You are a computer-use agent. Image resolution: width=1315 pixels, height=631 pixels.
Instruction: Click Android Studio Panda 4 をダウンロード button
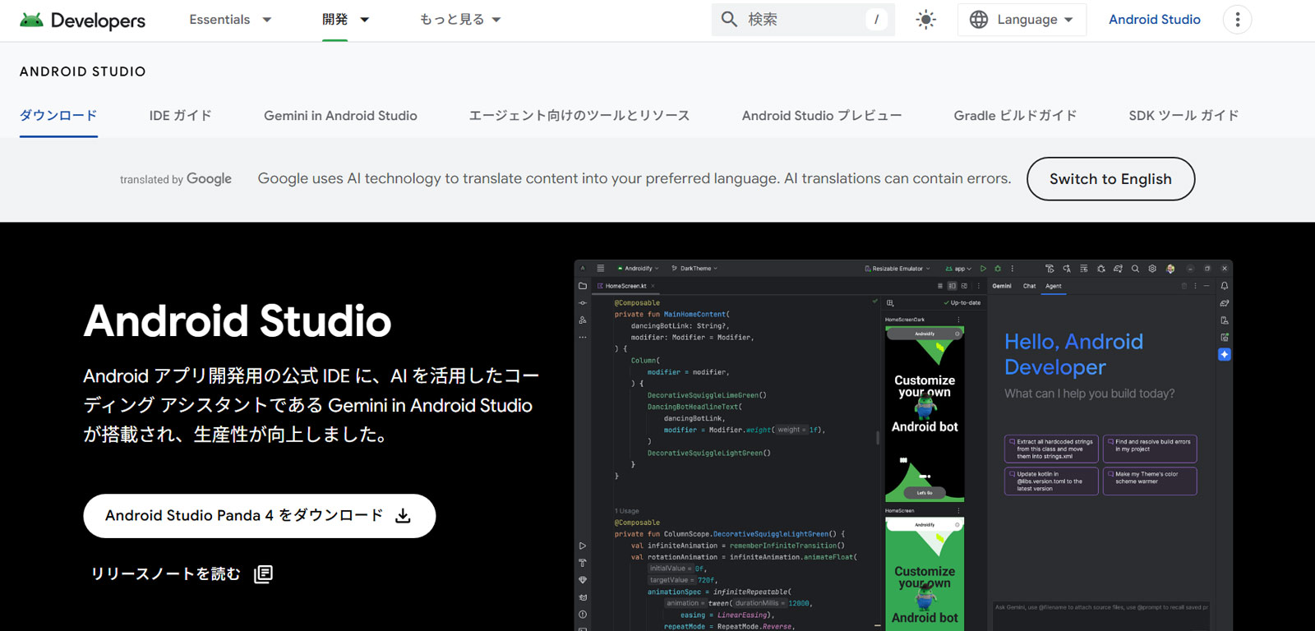coord(260,516)
